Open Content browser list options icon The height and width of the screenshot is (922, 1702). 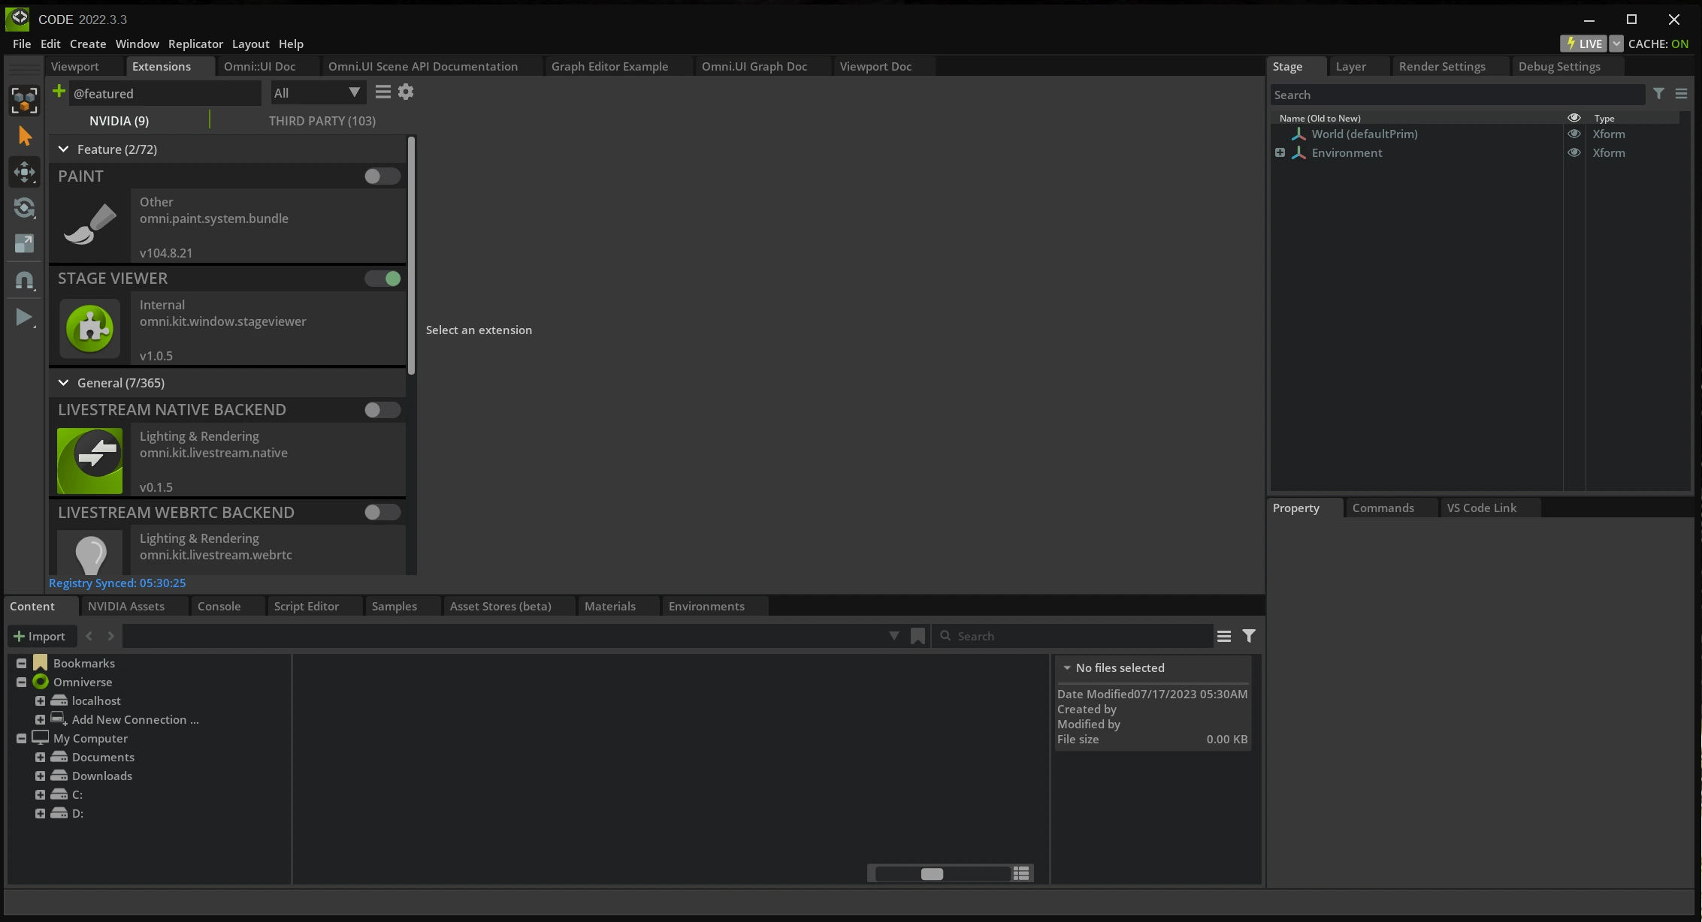pyautogui.click(x=1223, y=636)
